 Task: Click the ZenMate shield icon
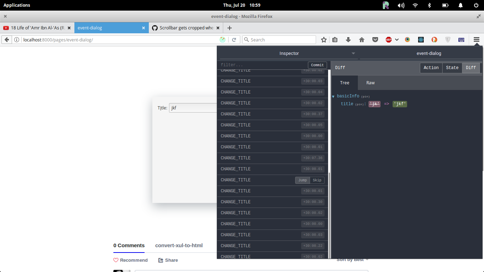click(x=448, y=39)
